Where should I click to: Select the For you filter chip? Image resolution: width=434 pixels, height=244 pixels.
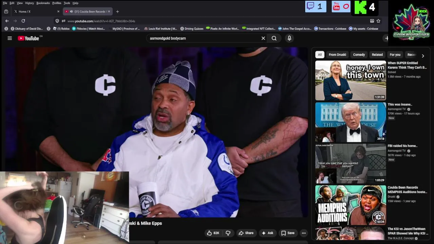tap(395, 55)
